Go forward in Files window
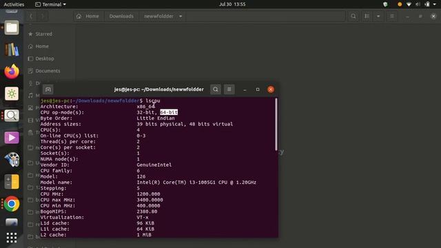 [x=42, y=17]
